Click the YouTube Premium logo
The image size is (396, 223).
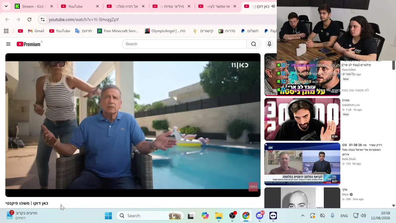click(28, 44)
